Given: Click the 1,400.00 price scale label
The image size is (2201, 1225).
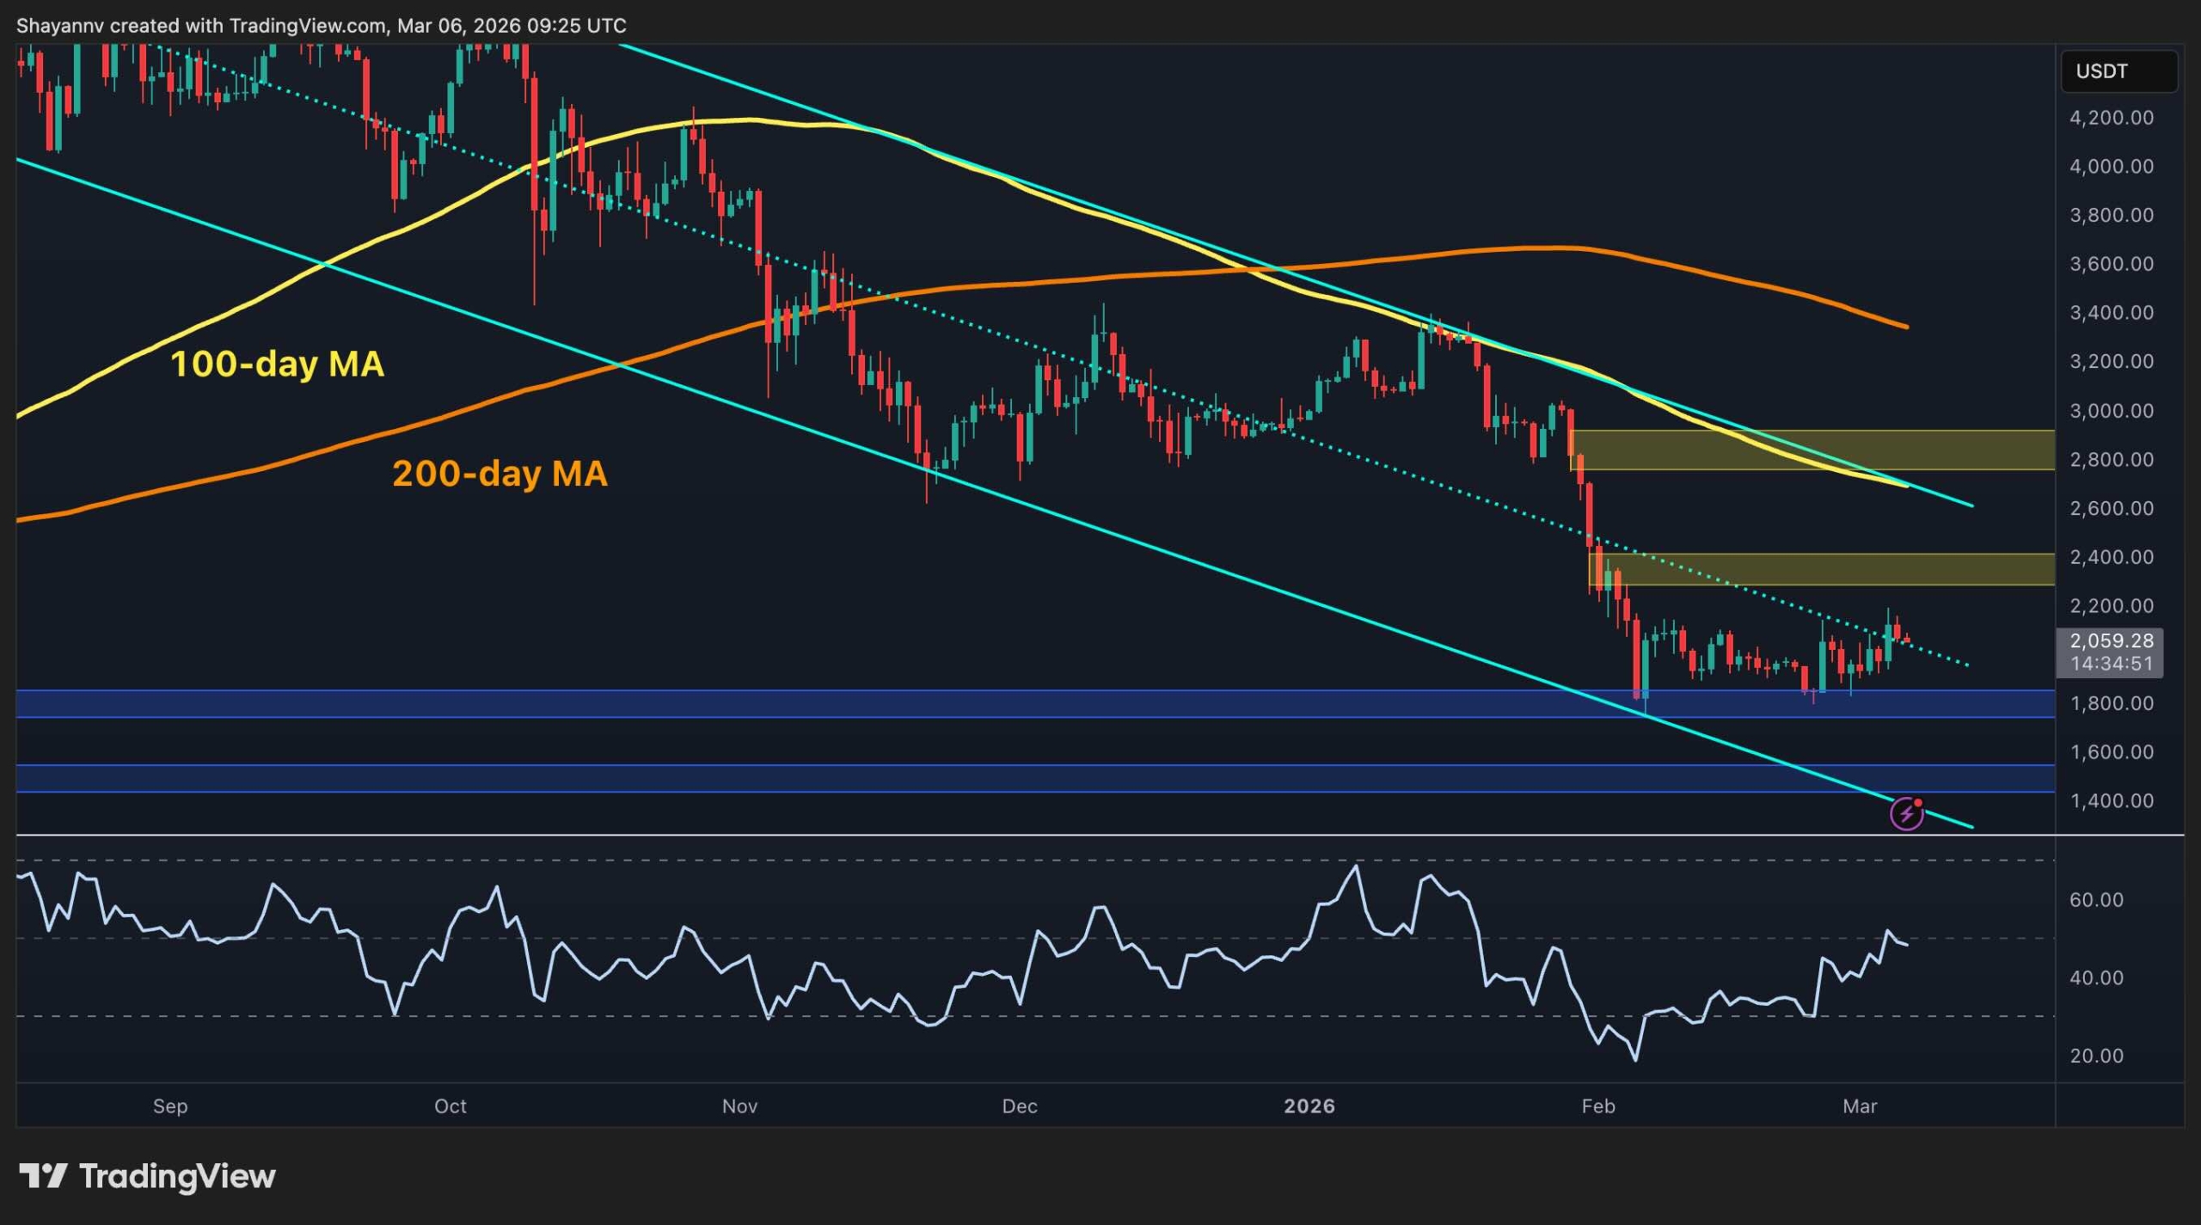Looking at the screenshot, I should click(2111, 801).
